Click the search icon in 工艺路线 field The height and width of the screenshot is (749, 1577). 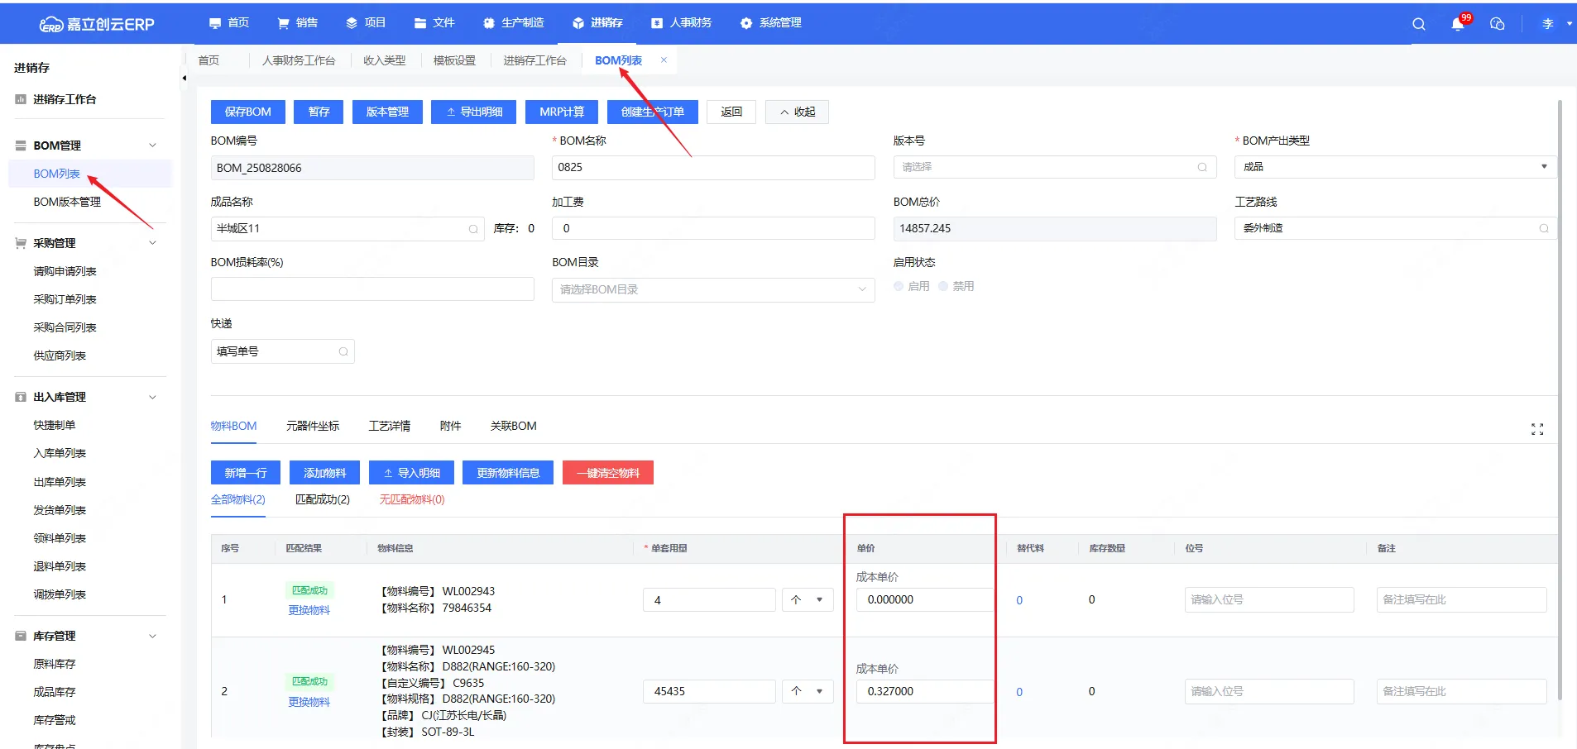pos(1543,229)
